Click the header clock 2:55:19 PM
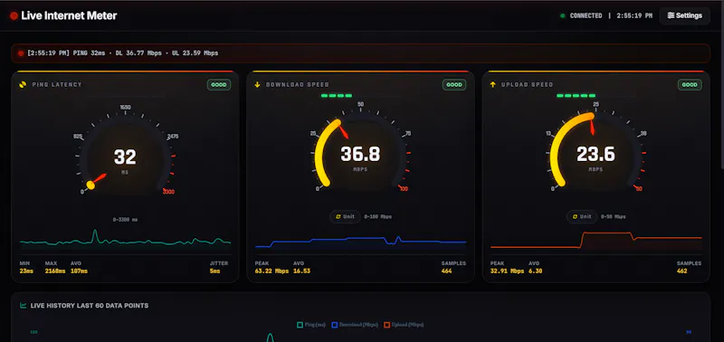Viewport: 724px width, 342px height. coord(635,15)
